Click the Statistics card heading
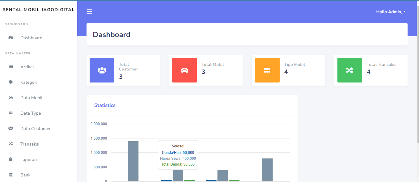Screen dimensions: 419x182 point(105,105)
